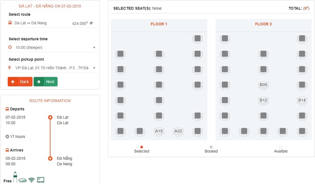Image resolution: width=315 pixels, height=184 pixels.
Task: Click the bus icon next to Departs
Action: pyautogui.click(x=7, y=109)
